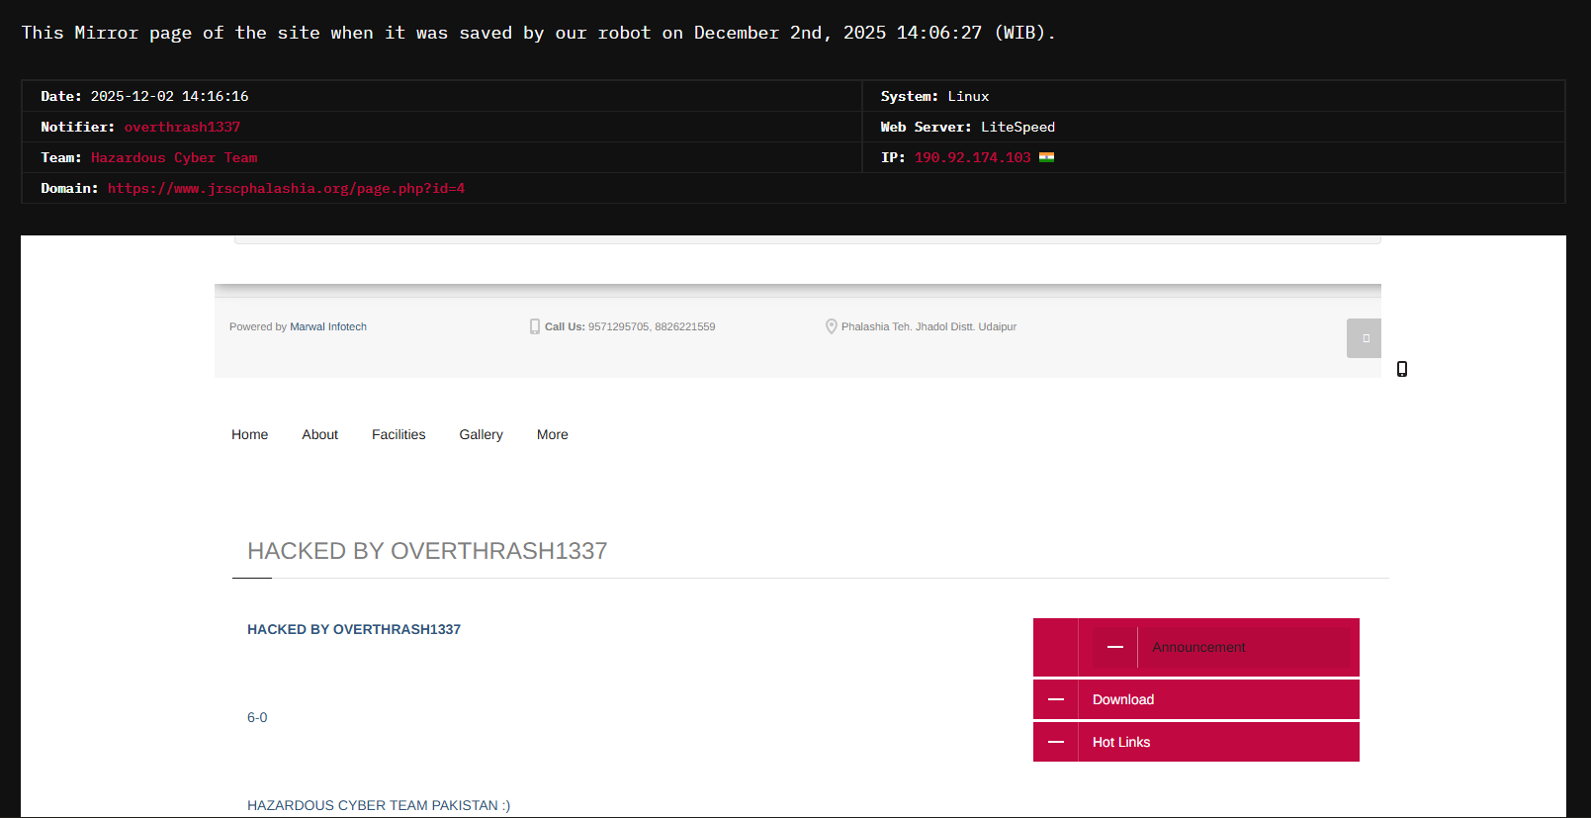Click the minus icon beside Download
1591x818 pixels.
point(1056,699)
